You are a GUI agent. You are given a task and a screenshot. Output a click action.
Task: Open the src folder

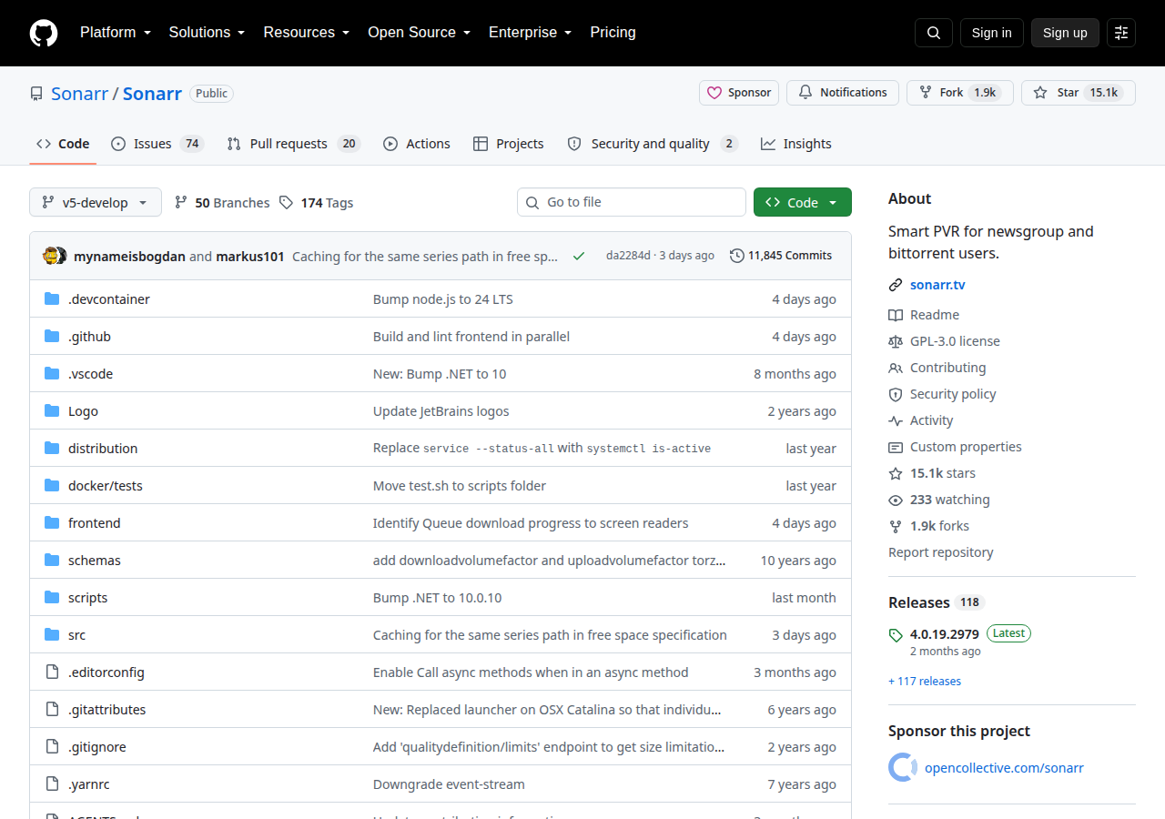pyautogui.click(x=76, y=635)
